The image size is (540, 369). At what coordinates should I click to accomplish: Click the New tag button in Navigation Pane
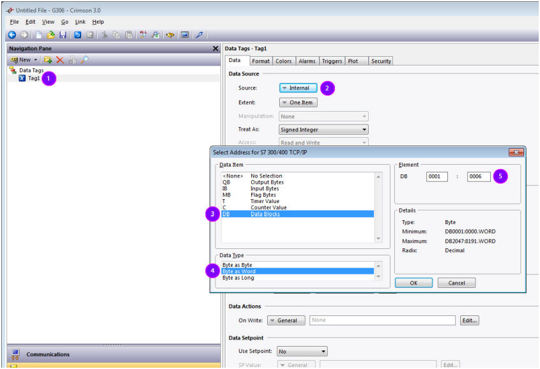20,60
